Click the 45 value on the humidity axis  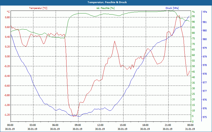click(x=193, y=72)
